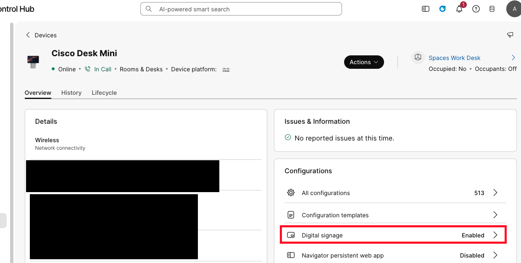
Task: Click the Spaces Work Desk workspace icon
Action: click(418, 57)
